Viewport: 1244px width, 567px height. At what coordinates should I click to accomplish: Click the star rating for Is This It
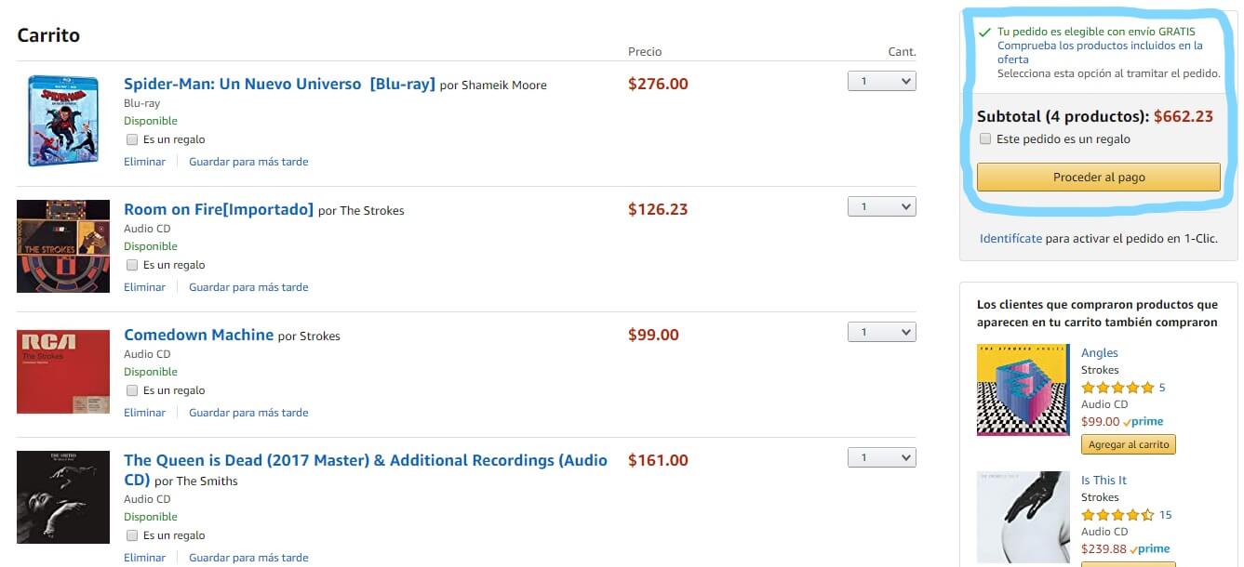(1117, 515)
